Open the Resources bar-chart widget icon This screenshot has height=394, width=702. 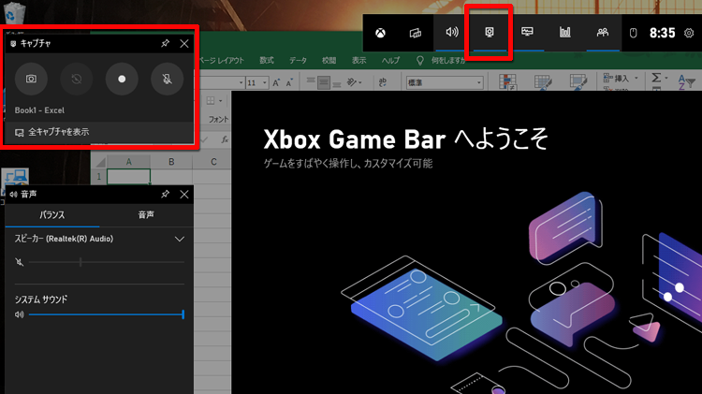(x=565, y=32)
